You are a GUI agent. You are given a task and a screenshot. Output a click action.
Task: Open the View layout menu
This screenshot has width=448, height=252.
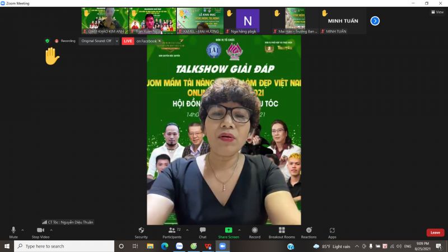[x=437, y=12]
